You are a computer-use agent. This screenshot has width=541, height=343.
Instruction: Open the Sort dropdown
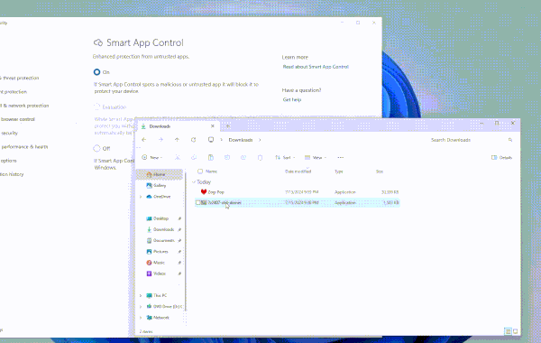pos(285,158)
